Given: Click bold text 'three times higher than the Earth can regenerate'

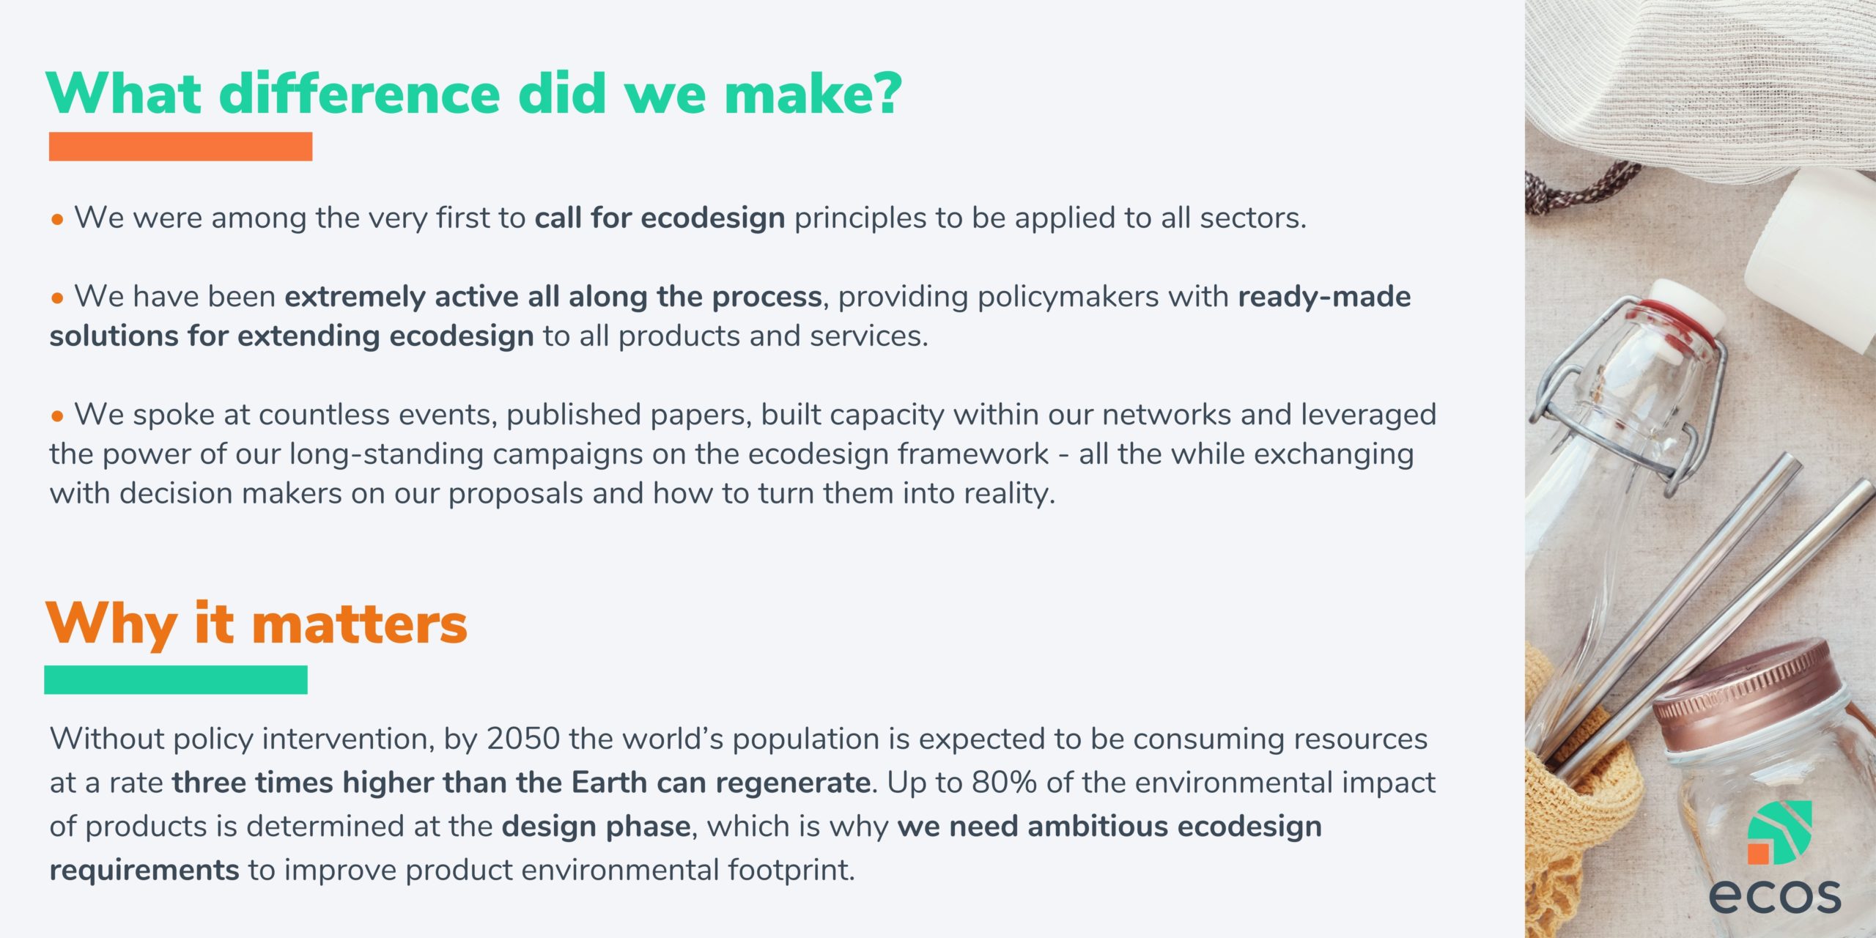Looking at the screenshot, I should [x=521, y=783].
